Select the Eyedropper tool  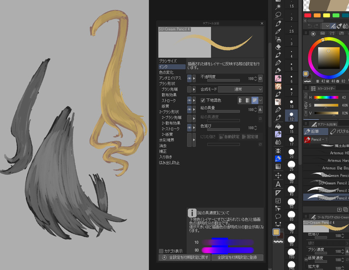pos(278,31)
